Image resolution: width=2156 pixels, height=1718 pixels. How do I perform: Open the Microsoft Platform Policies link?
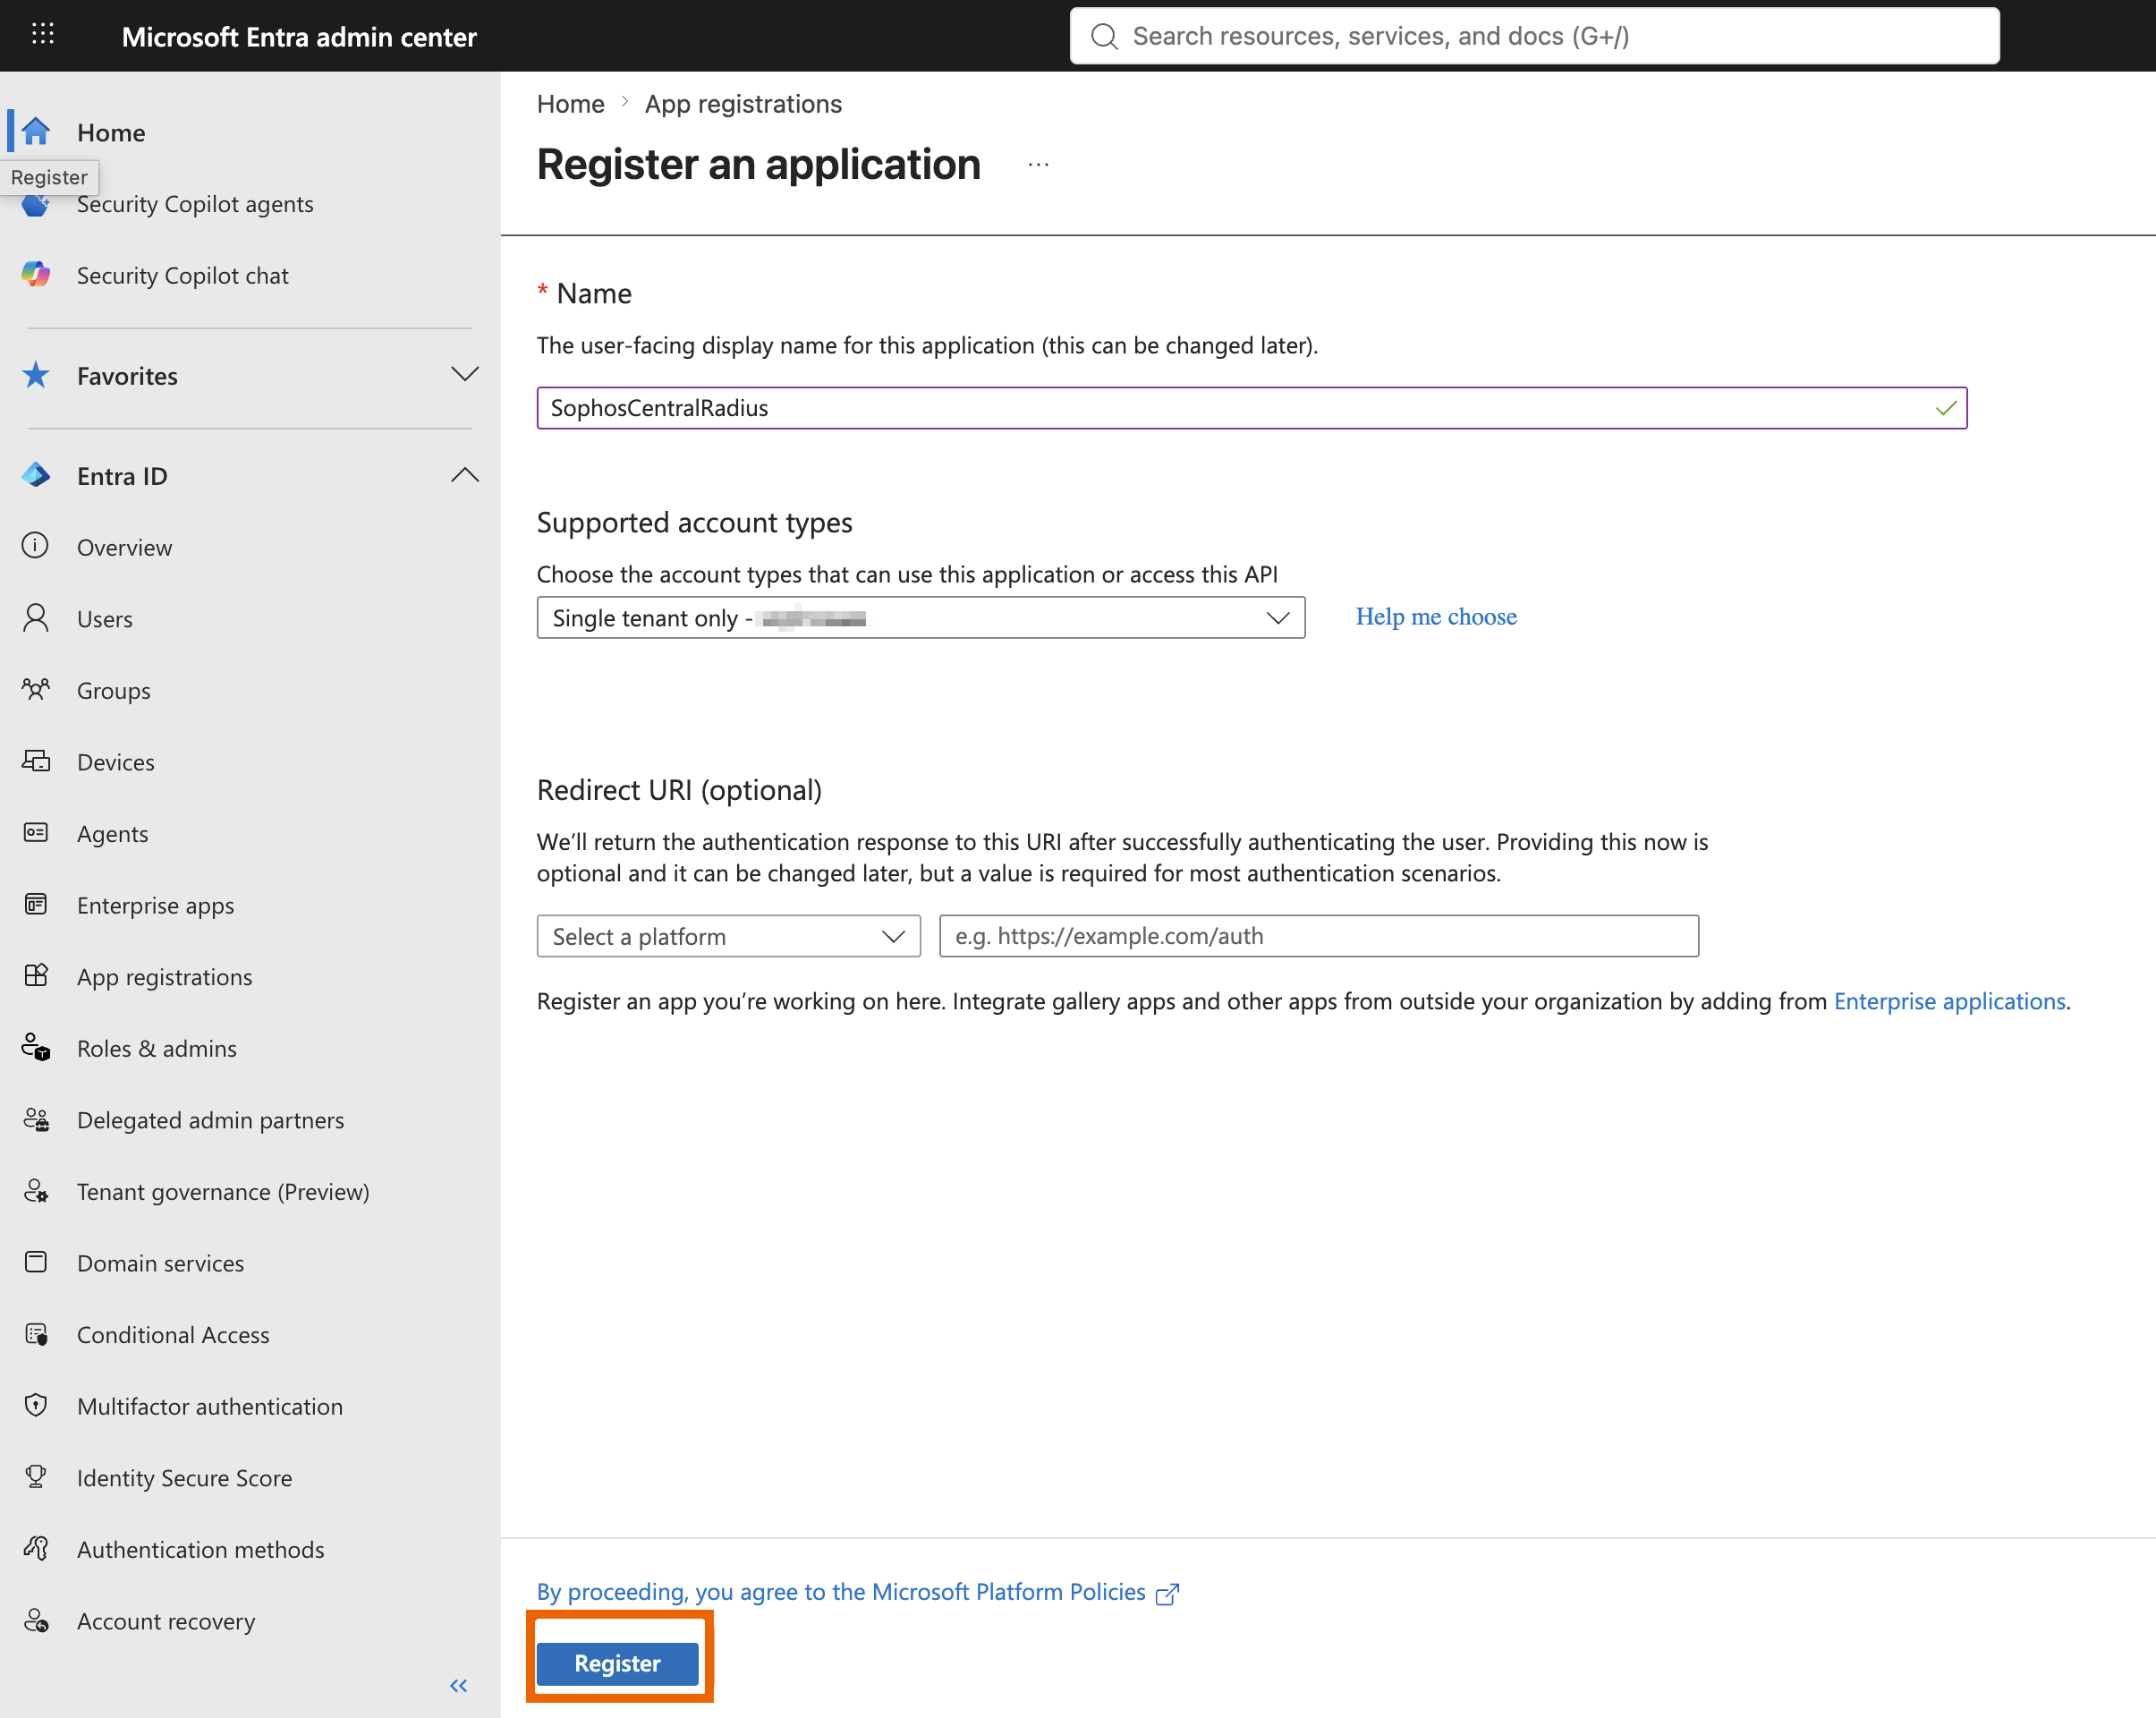[858, 1592]
